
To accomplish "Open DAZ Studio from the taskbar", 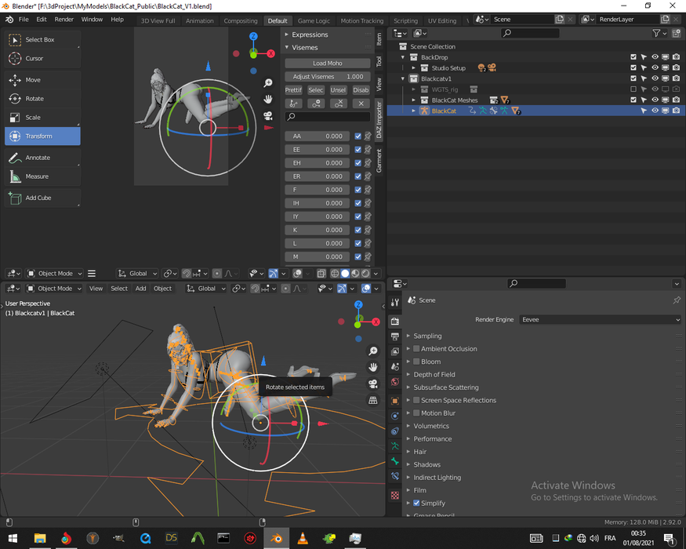I will 171,538.
